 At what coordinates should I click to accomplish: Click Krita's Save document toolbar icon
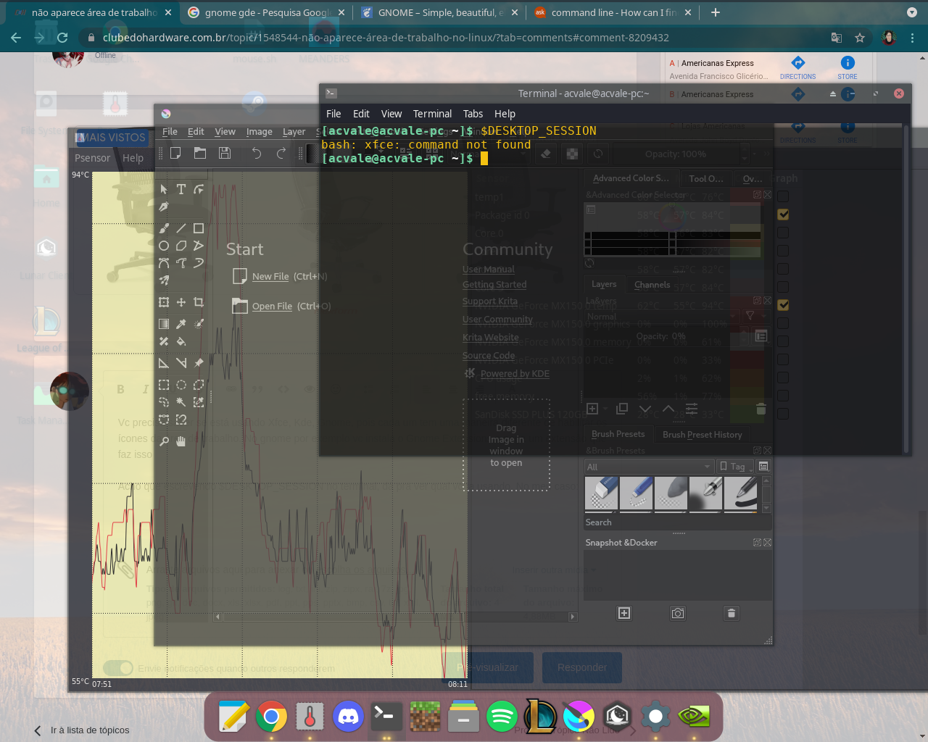225,153
